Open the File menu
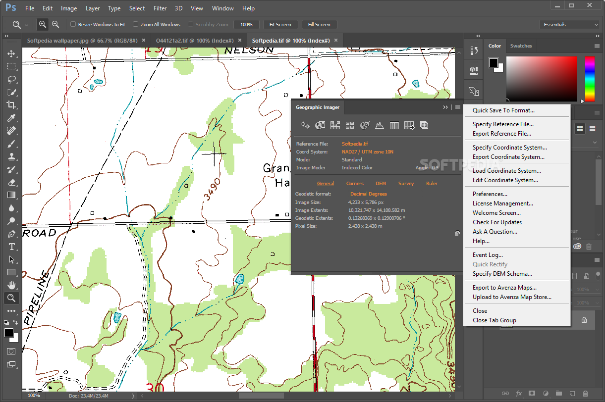The height and width of the screenshot is (402, 605). click(30, 8)
